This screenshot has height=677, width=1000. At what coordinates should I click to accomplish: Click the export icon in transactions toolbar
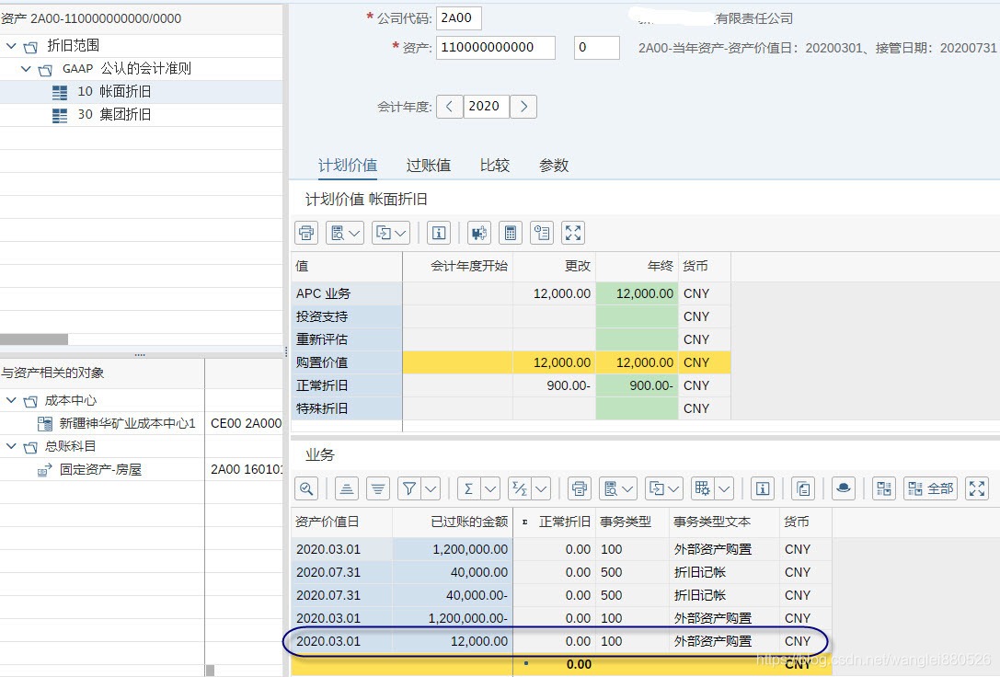click(656, 489)
